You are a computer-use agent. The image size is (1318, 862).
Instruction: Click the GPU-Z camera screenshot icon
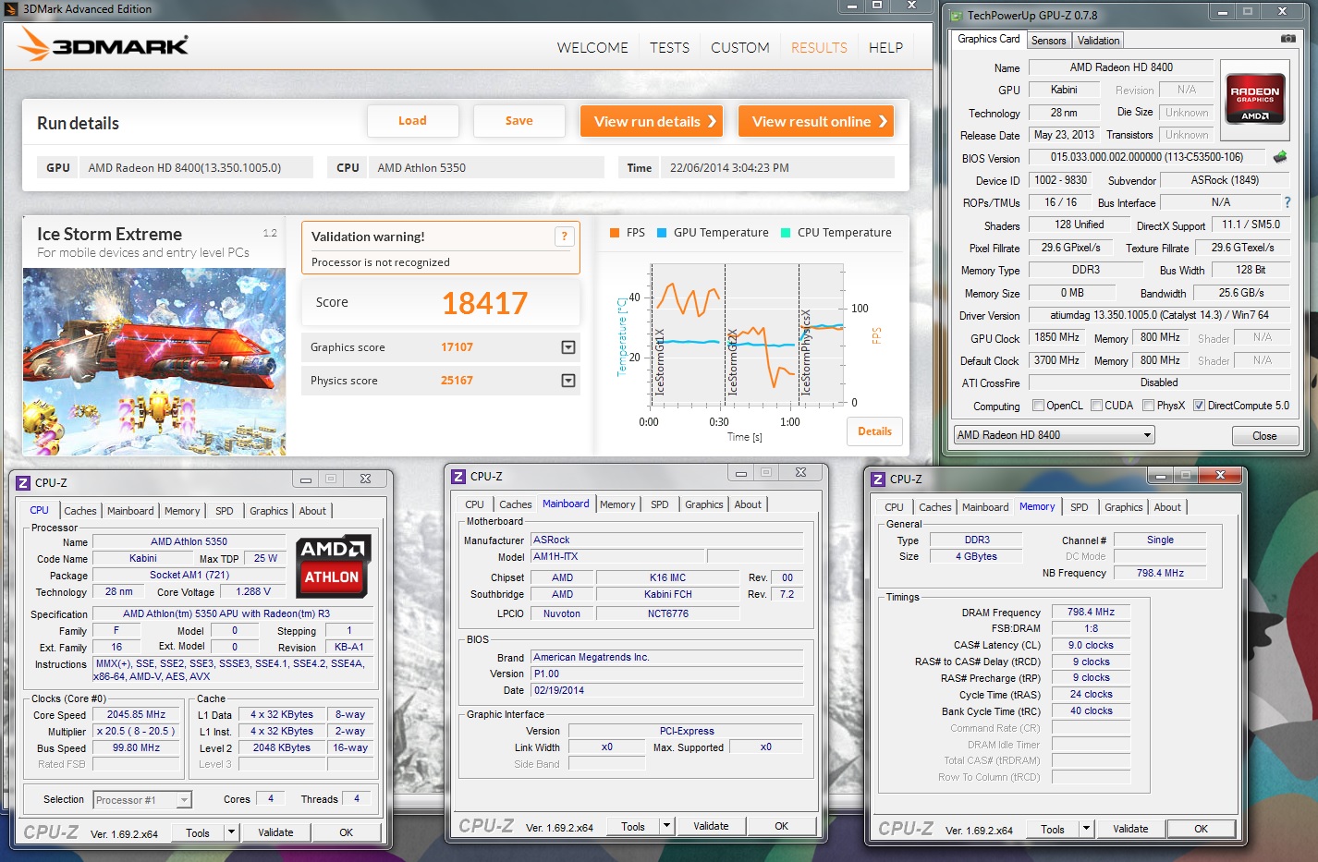pos(1287,39)
